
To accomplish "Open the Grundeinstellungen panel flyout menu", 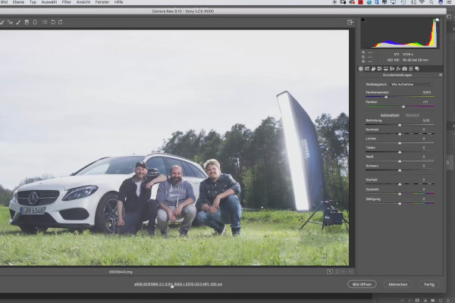I will [x=441, y=75].
